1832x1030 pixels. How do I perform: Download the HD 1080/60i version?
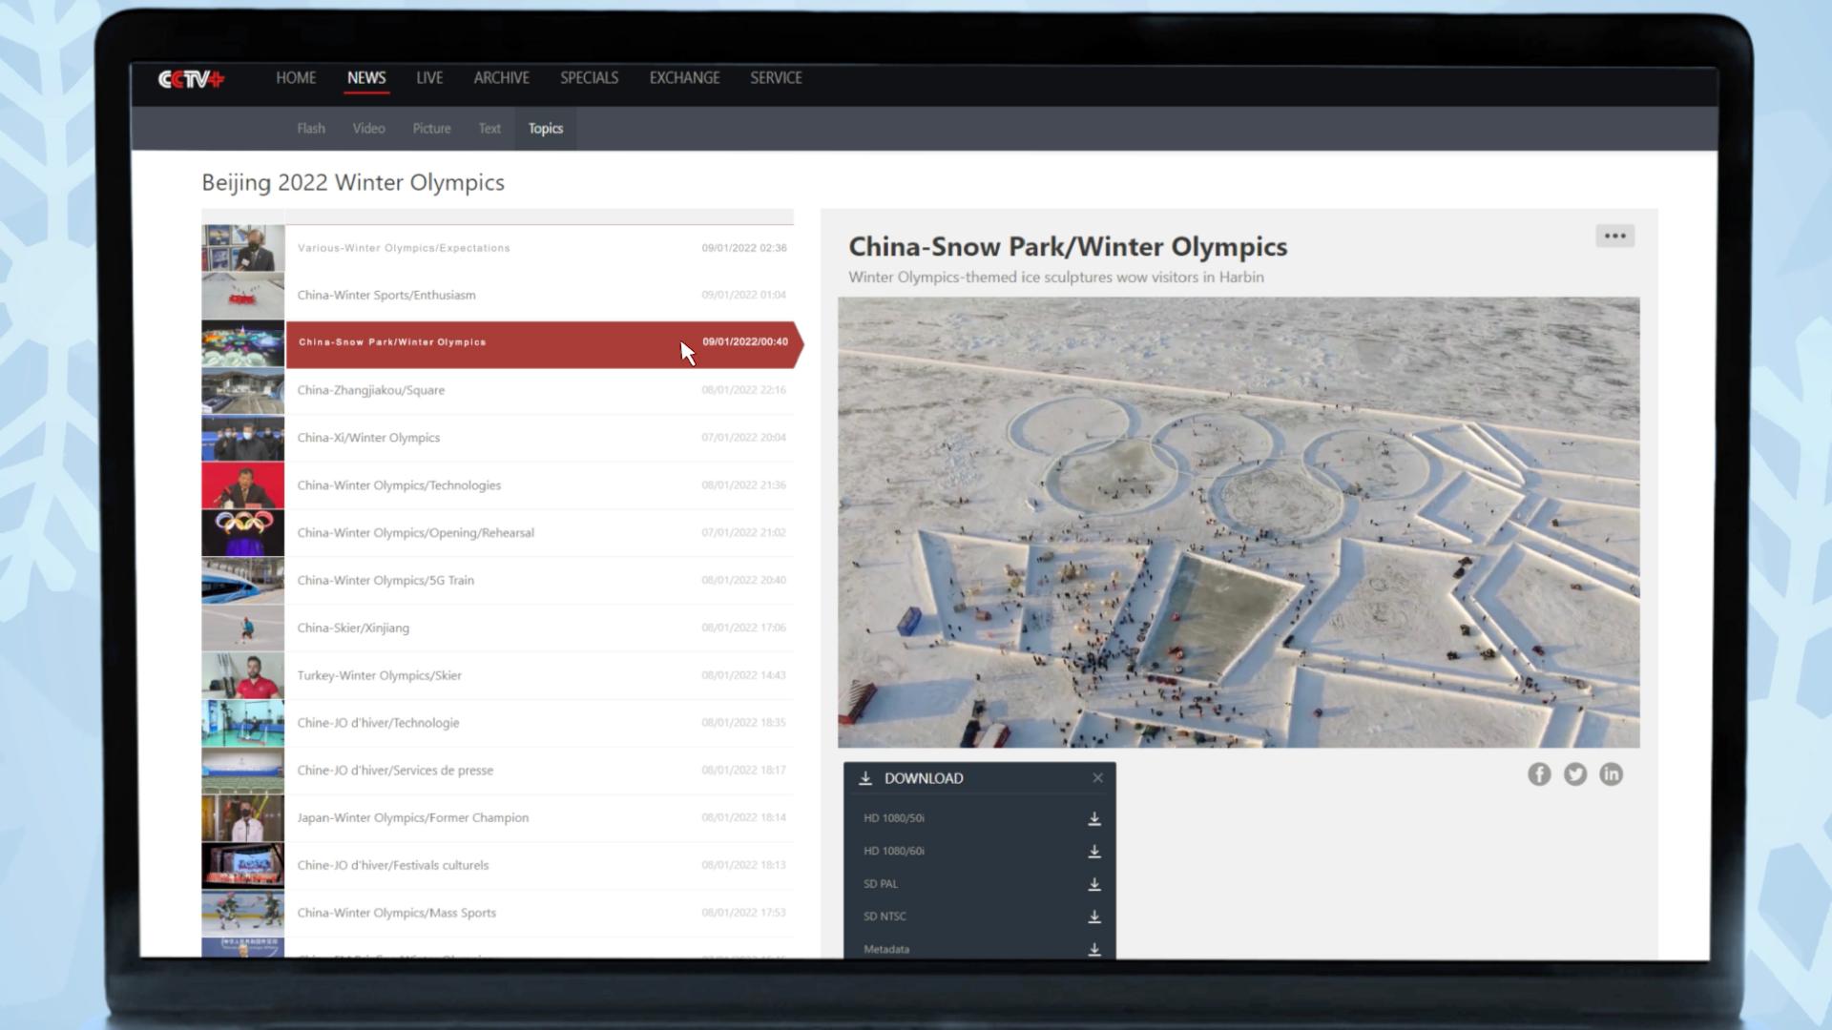[x=1094, y=851]
